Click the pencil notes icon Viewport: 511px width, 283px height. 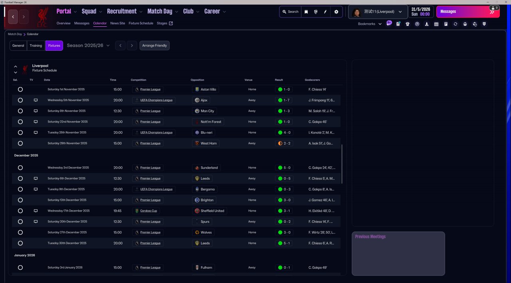[x=325, y=12]
